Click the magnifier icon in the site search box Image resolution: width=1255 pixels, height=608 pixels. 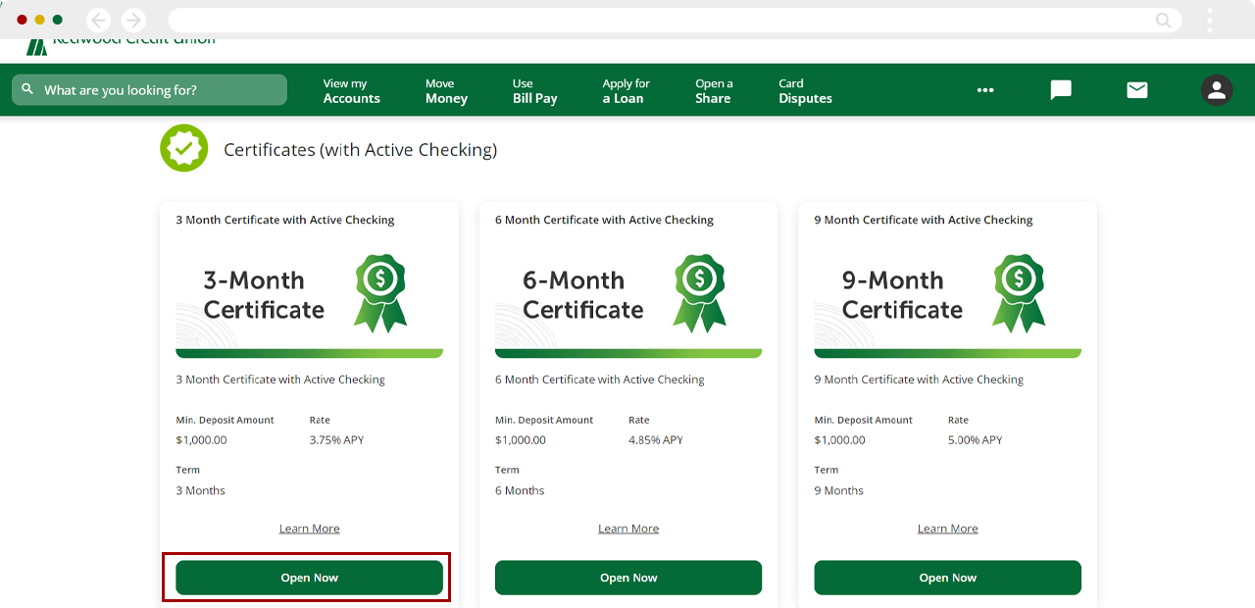point(27,89)
